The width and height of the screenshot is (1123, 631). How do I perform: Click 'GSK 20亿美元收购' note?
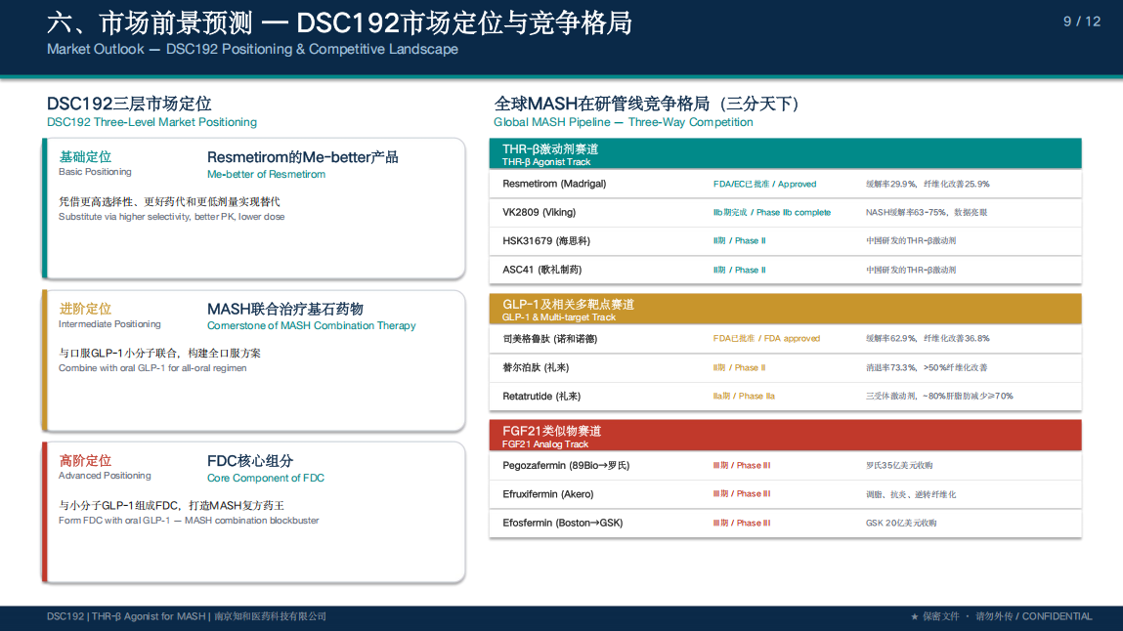901,523
